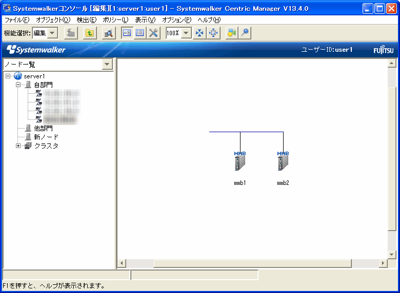Open the 機能選択 dropdown showing 編集
Screen dimensions: 400x293
(52, 33)
